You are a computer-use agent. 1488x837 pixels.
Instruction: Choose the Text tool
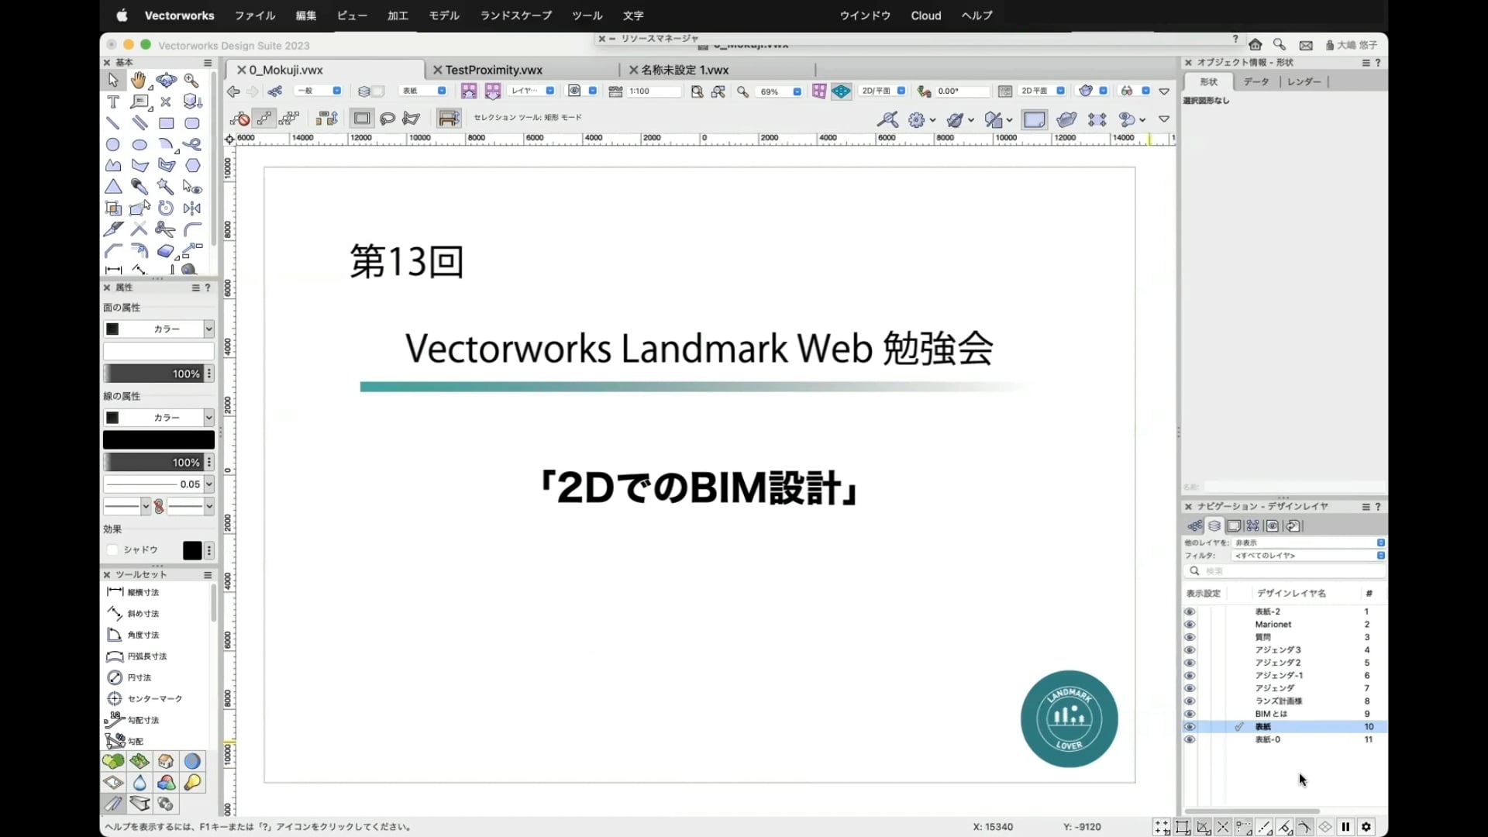113,102
